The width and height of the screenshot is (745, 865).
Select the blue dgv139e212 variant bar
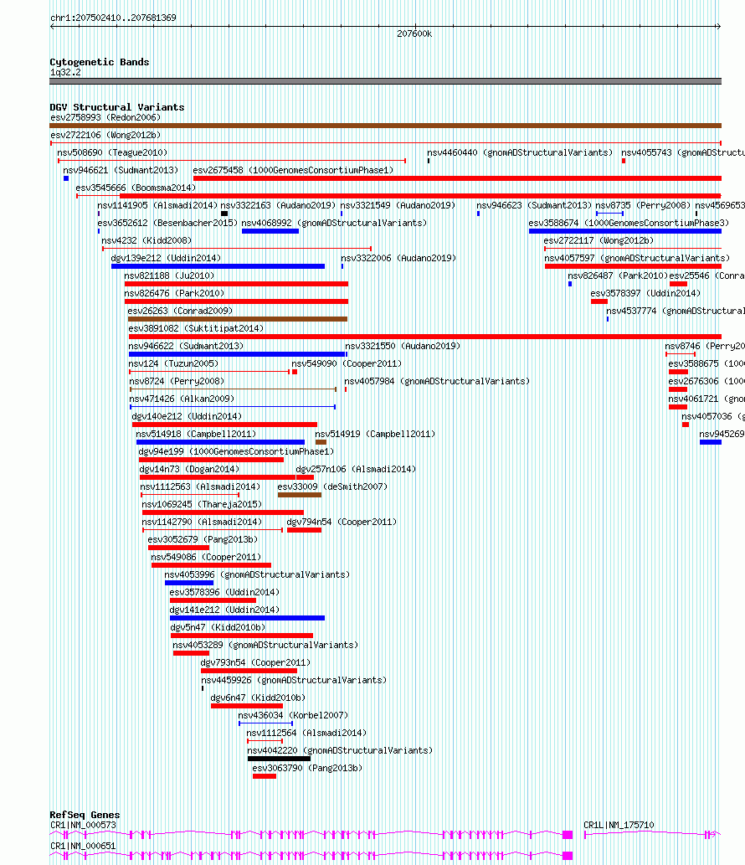pyautogui.click(x=218, y=266)
